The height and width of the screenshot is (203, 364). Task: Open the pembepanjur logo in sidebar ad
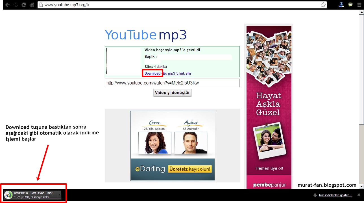pyautogui.click(x=269, y=185)
